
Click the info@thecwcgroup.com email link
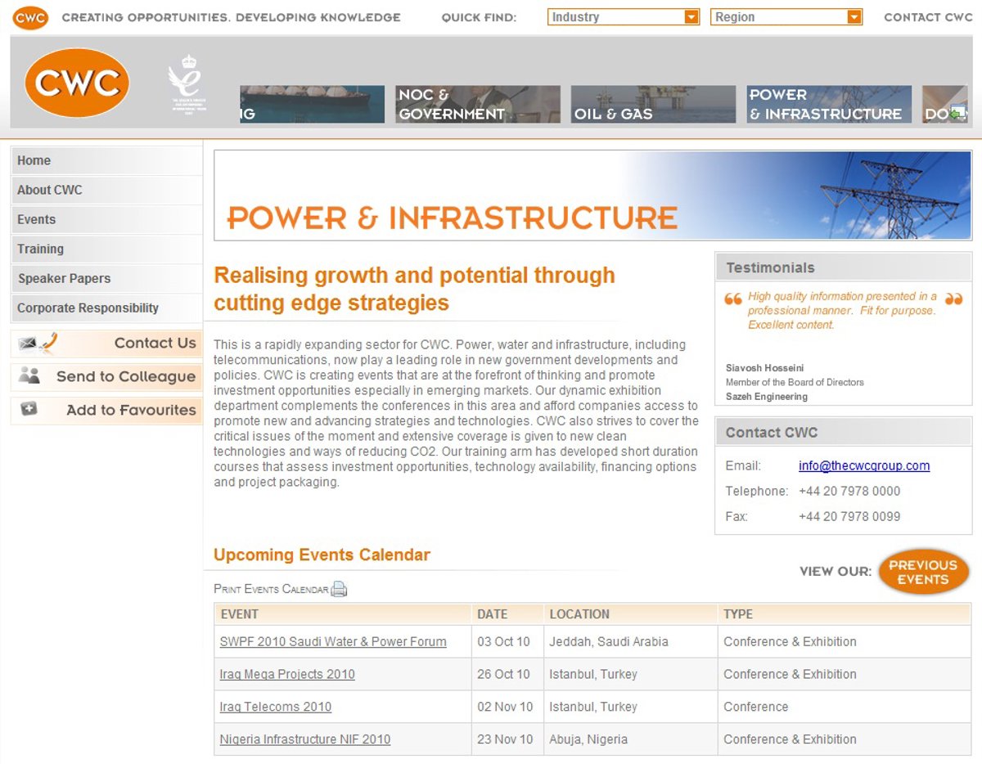tap(864, 465)
